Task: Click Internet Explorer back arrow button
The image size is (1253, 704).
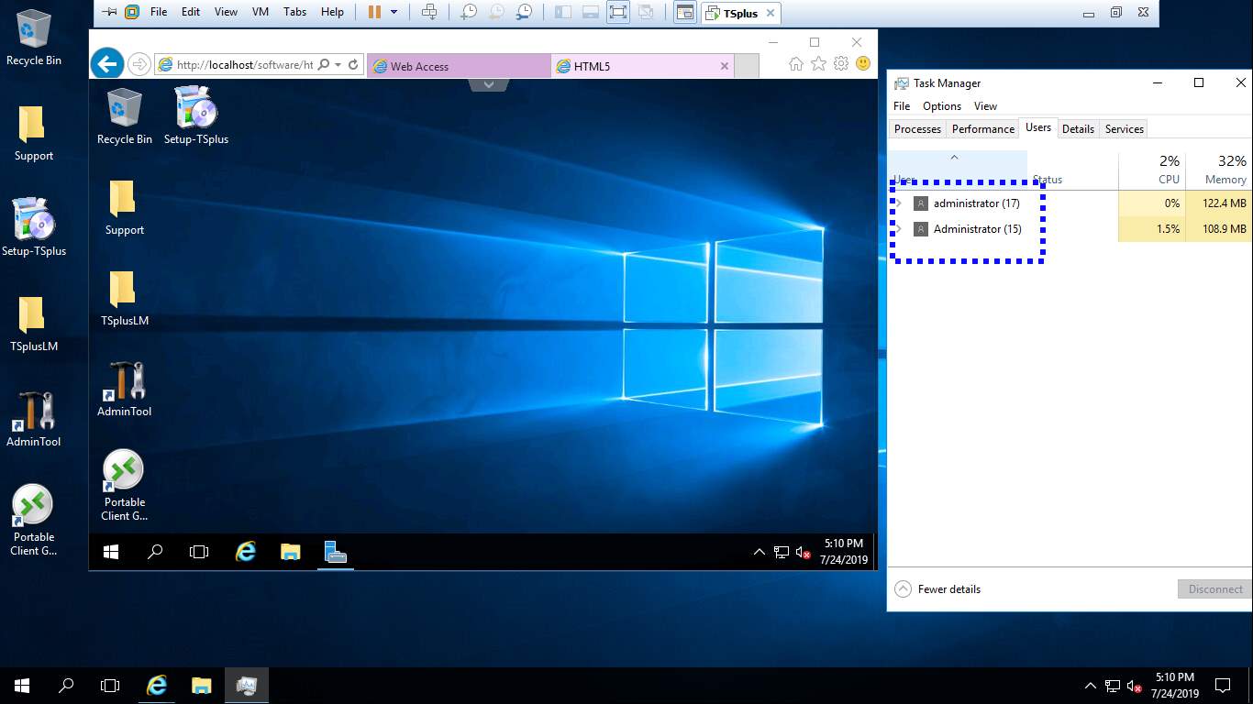Action: click(107, 64)
